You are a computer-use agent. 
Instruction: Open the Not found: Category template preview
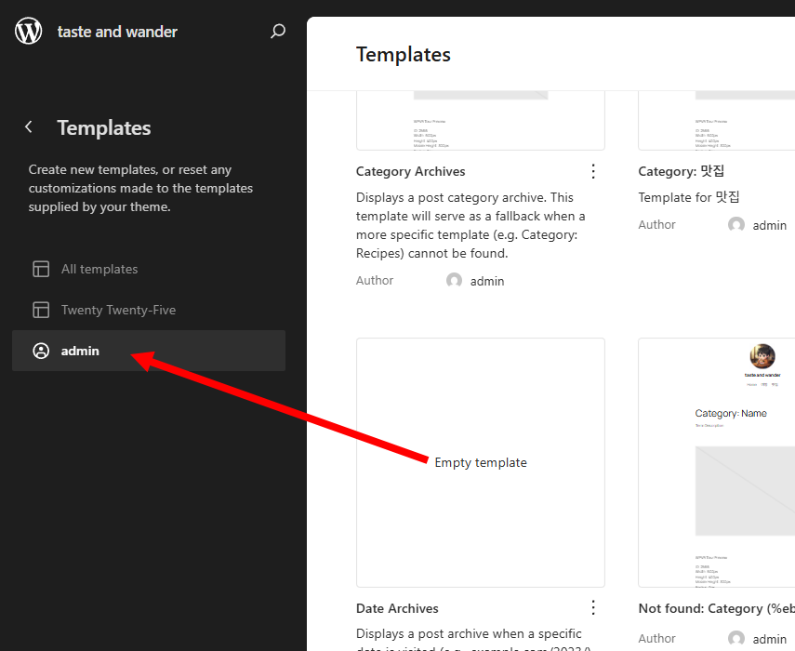pyautogui.click(x=716, y=462)
